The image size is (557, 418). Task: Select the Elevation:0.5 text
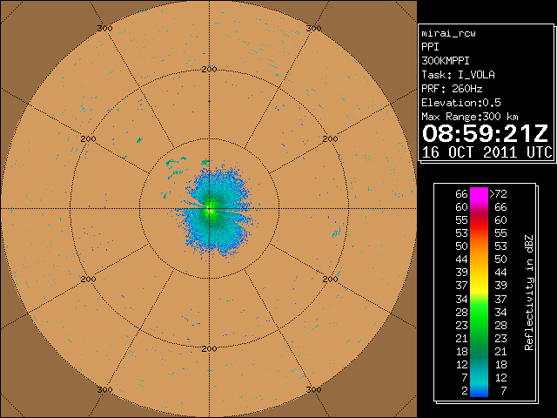[x=461, y=103]
